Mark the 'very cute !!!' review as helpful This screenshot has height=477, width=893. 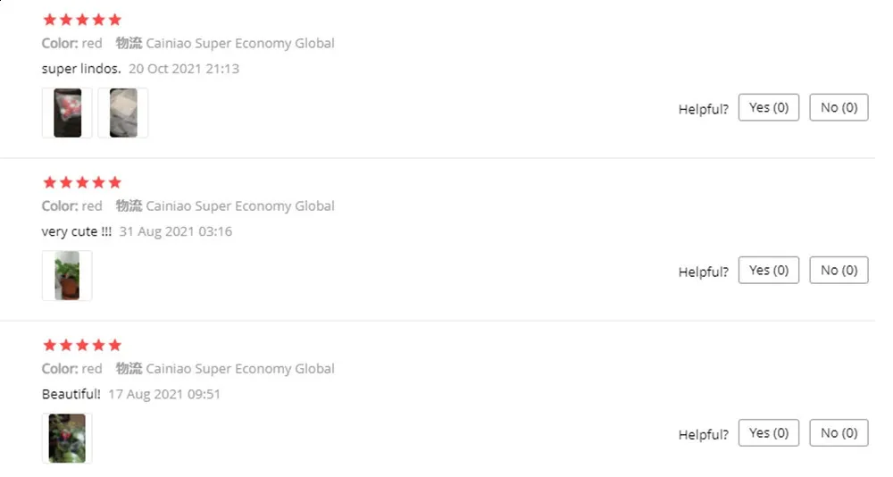[768, 270]
